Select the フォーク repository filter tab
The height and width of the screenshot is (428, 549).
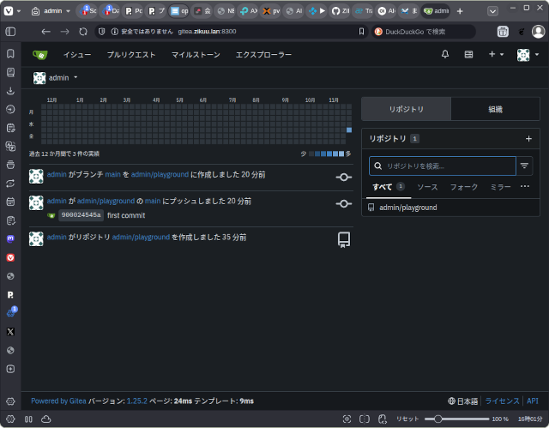pos(464,186)
